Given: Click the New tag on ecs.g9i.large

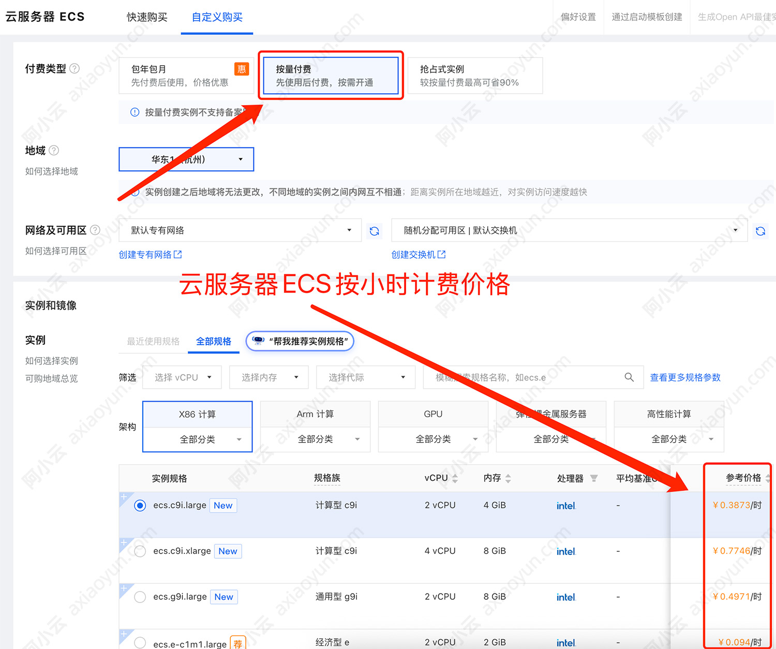Looking at the screenshot, I should [x=224, y=597].
